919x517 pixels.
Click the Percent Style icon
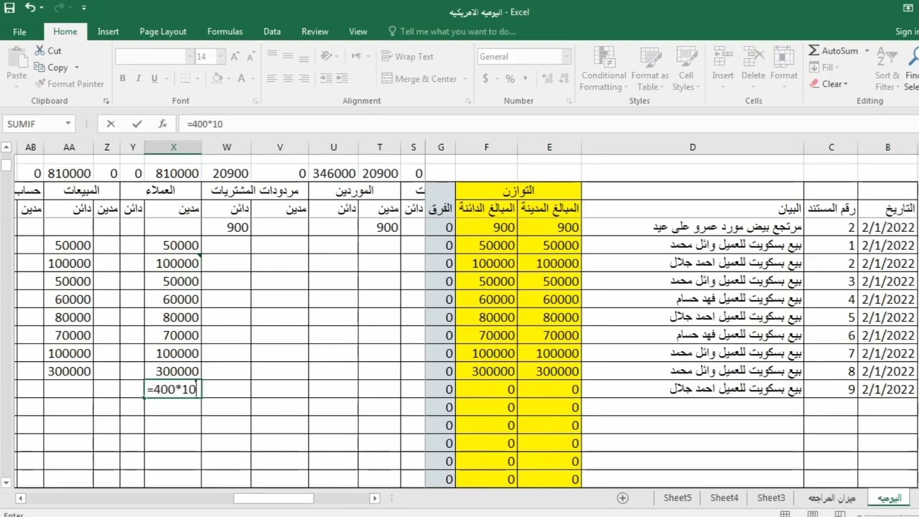(x=510, y=79)
